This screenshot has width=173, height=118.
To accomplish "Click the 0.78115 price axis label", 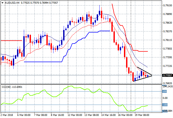I will click(167, 40).
